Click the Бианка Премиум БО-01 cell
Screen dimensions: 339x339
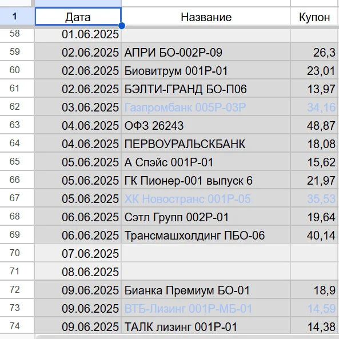(206, 290)
